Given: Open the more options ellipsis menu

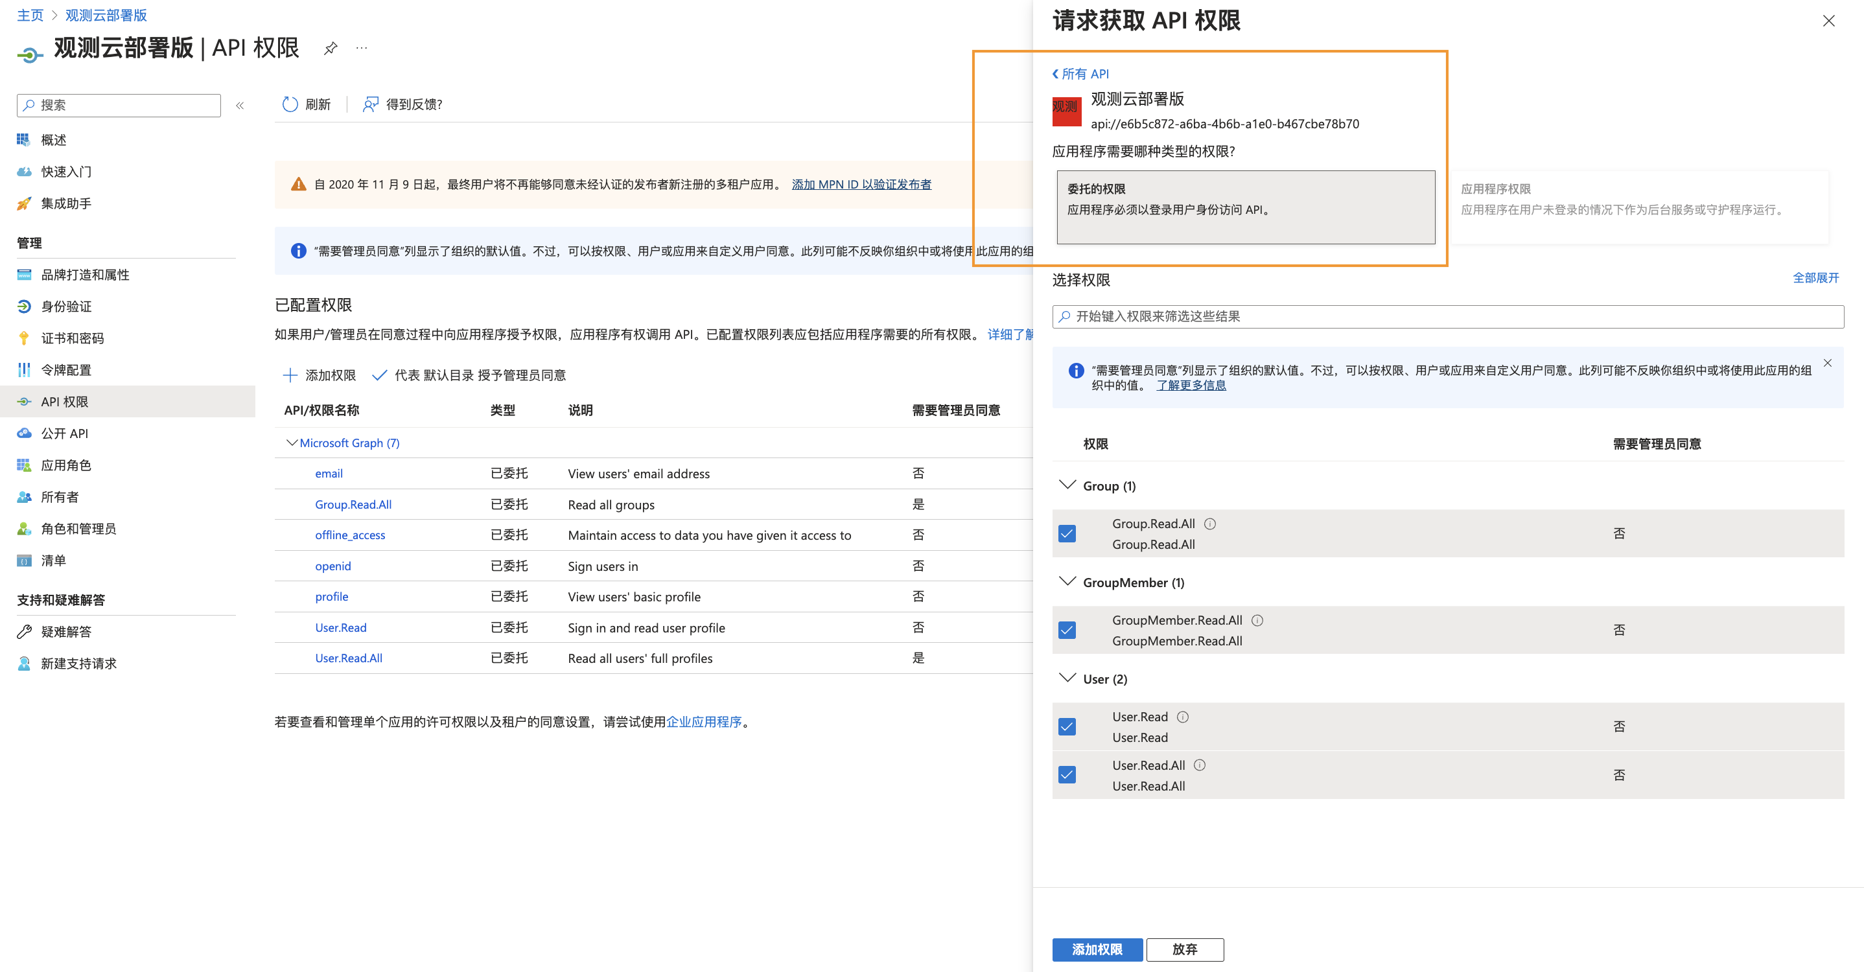Looking at the screenshot, I should [362, 49].
